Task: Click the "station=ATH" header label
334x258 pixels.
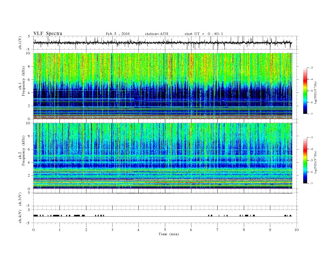Action: tap(156, 34)
